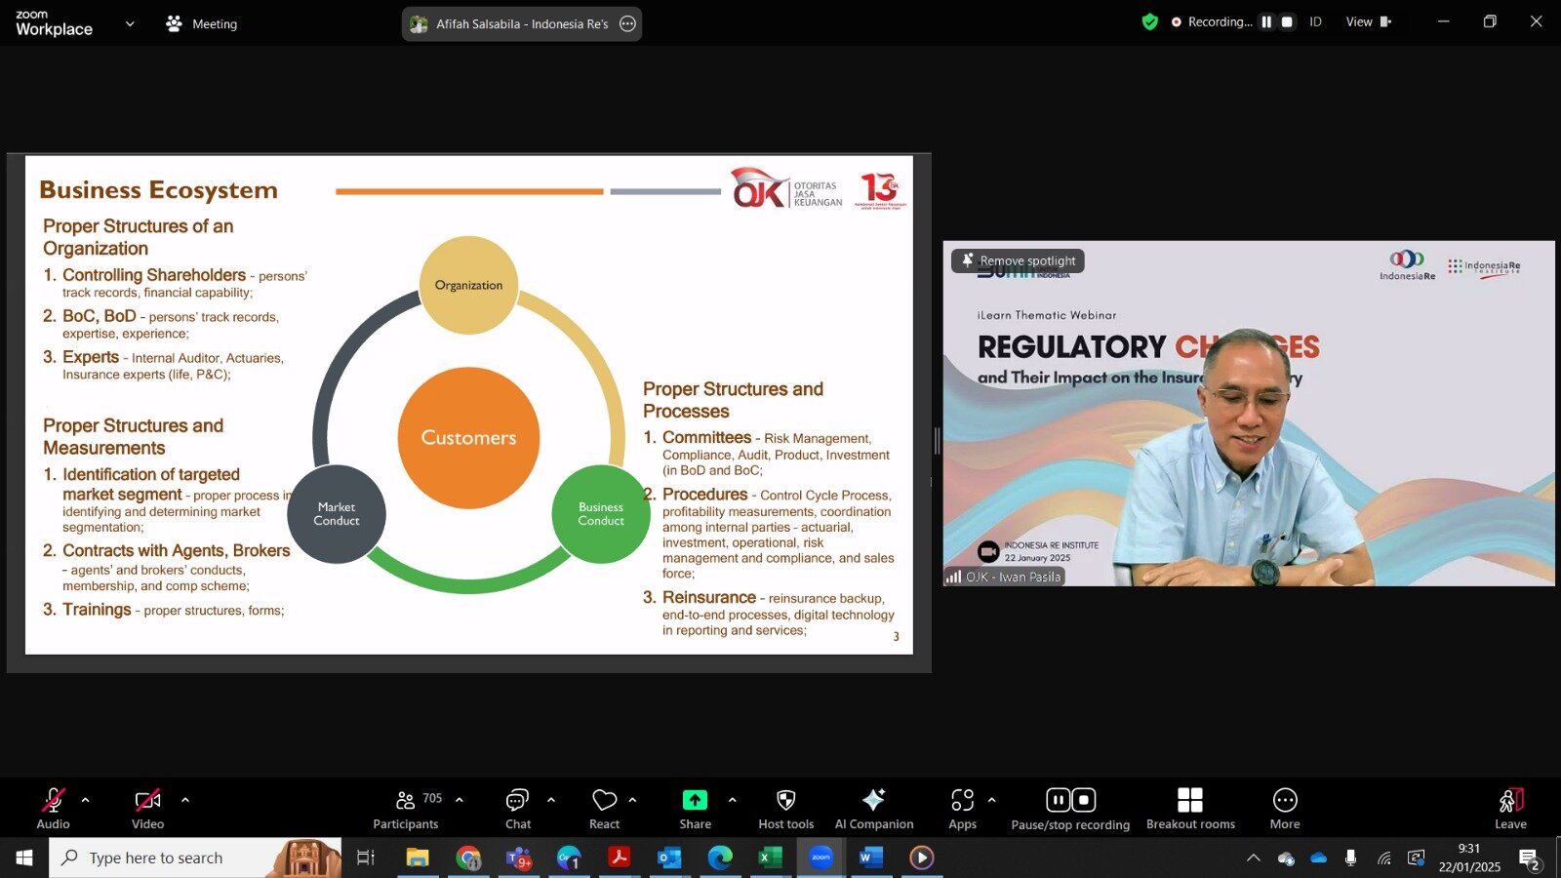Viewport: 1561px width, 878px height.
Task: Open OneDrive cloud tray icon
Action: click(1319, 858)
